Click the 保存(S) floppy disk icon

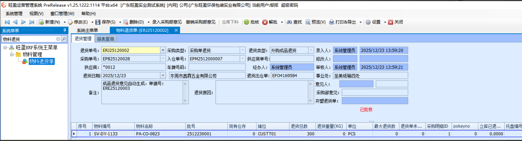pos(98,22)
